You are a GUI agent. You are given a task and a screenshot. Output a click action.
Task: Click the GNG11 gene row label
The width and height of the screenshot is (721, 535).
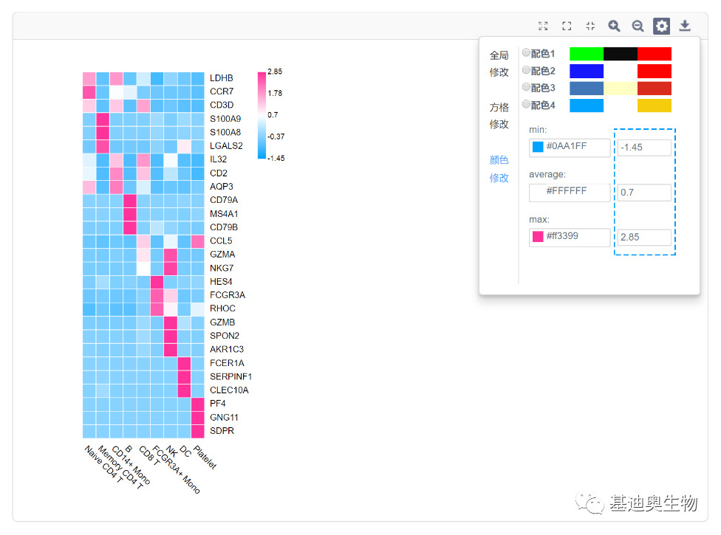coord(224,418)
